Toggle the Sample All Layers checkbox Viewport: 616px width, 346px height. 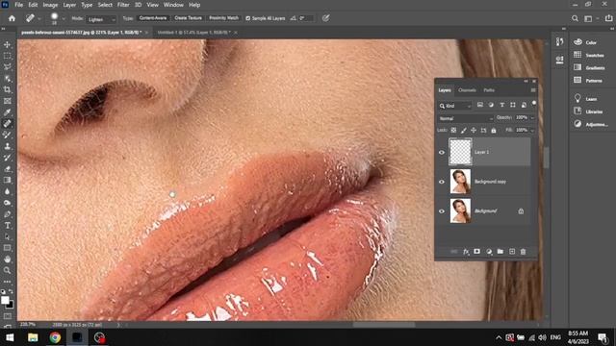point(248,18)
